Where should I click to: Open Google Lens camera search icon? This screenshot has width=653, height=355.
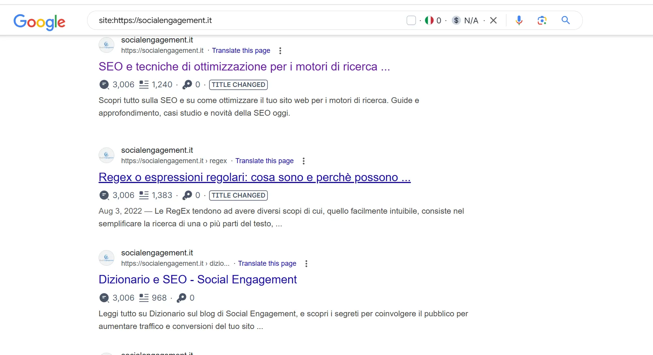[x=542, y=20]
